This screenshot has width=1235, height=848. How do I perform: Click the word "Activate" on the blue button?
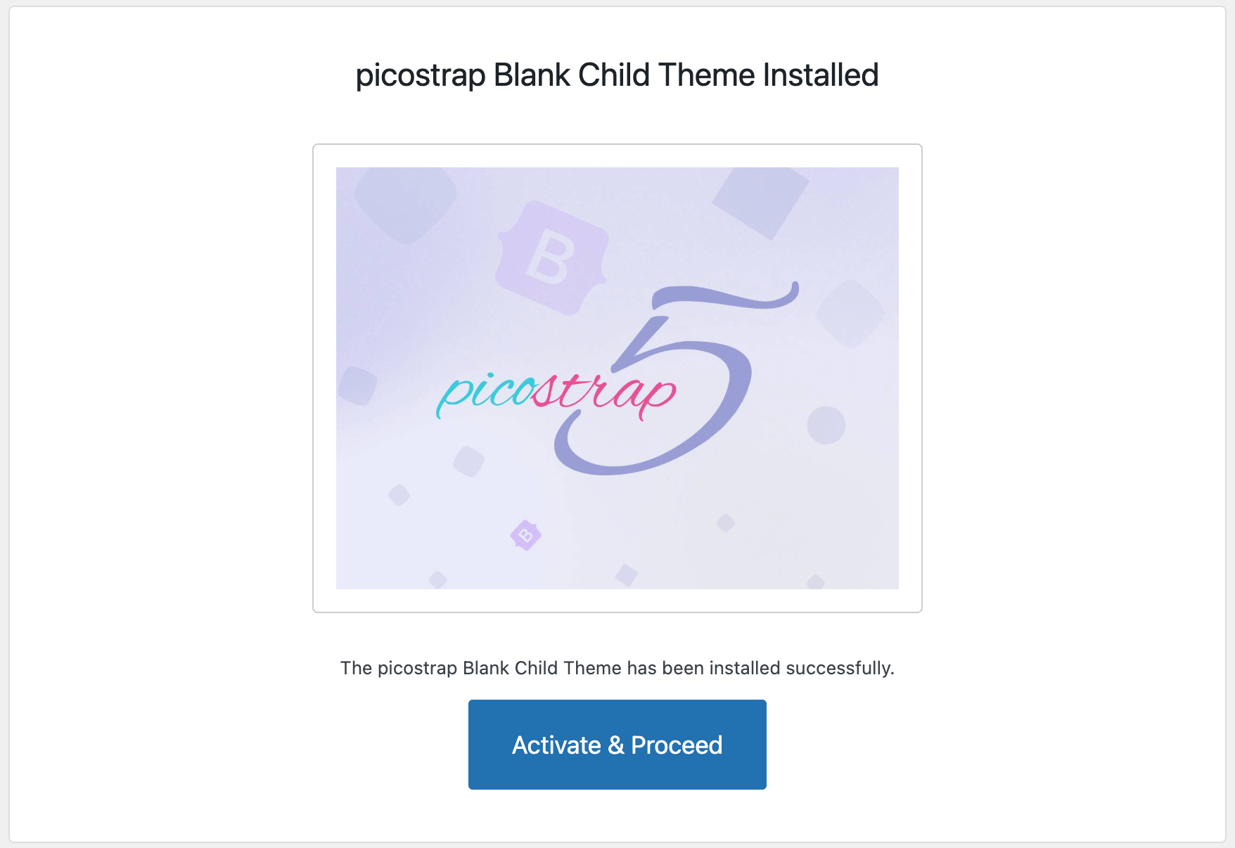point(556,745)
